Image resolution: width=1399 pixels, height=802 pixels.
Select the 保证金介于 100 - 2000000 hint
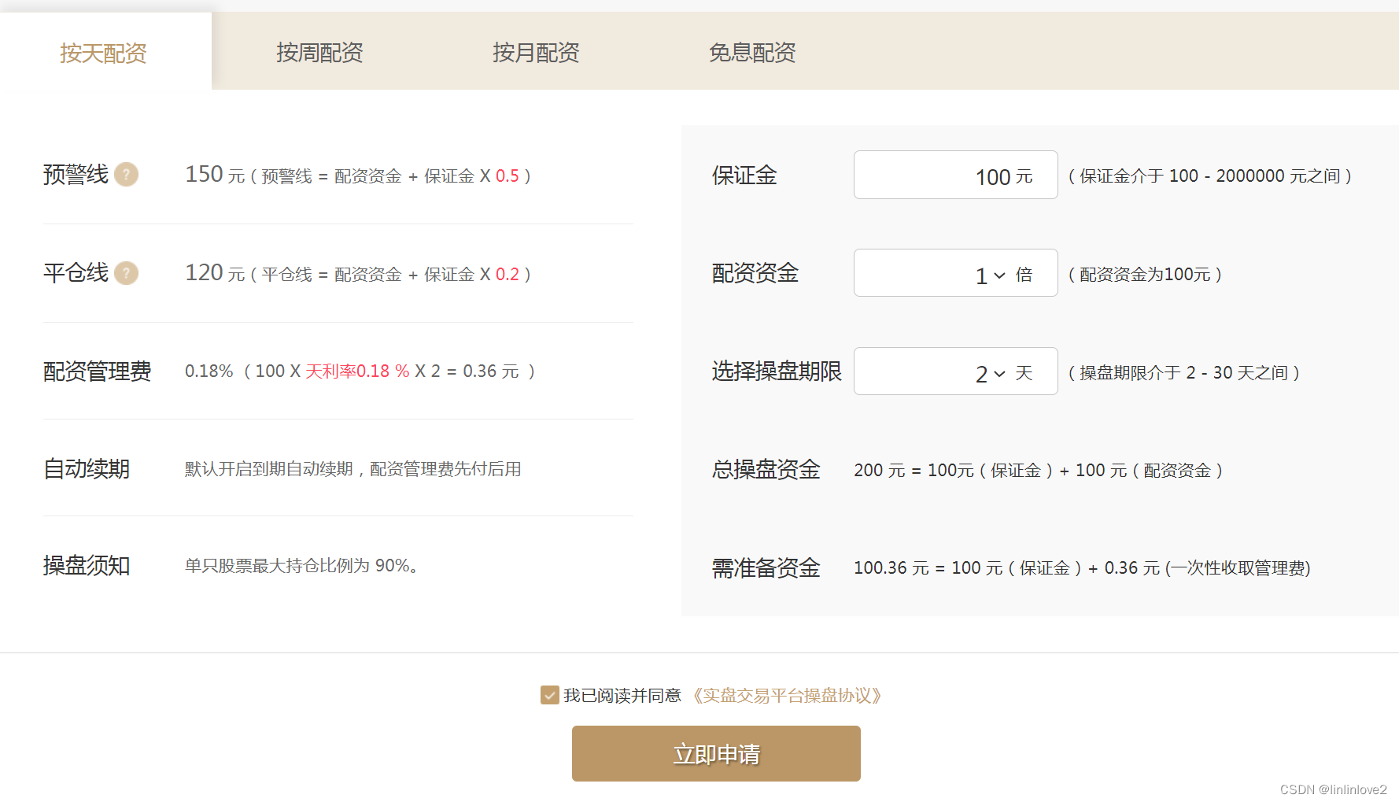1209,176
